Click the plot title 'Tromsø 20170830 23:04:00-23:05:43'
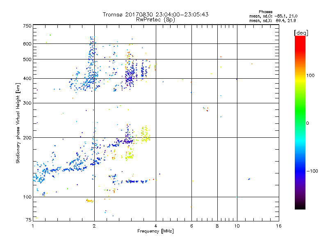Image resolution: width=328 pixels, height=246 pixels. click(155, 14)
